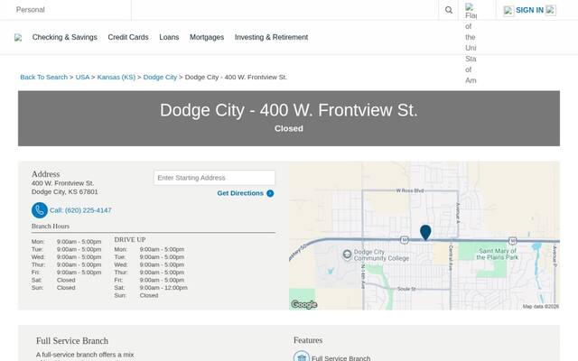The height and width of the screenshot is (361, 578).
Task: Click the Features heading
Action: (308, 340)
